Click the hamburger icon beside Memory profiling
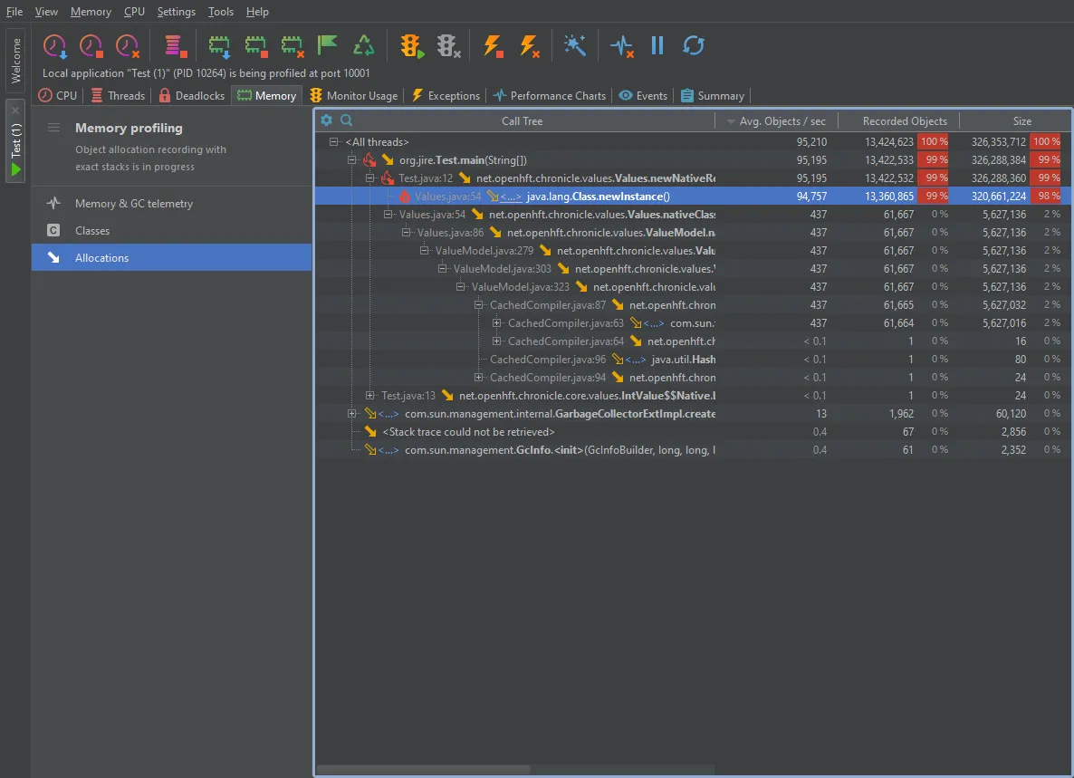The image size is (1074, 778). (53, 128)
